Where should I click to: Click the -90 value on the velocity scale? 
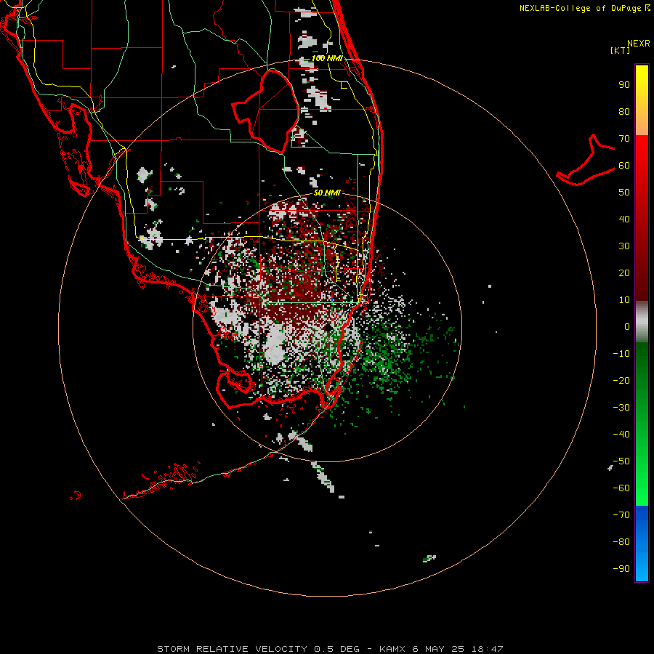click(621, 568)
